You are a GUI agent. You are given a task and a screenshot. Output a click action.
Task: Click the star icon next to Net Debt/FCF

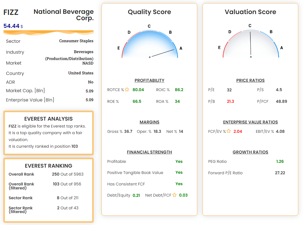[x=174, y=195]
